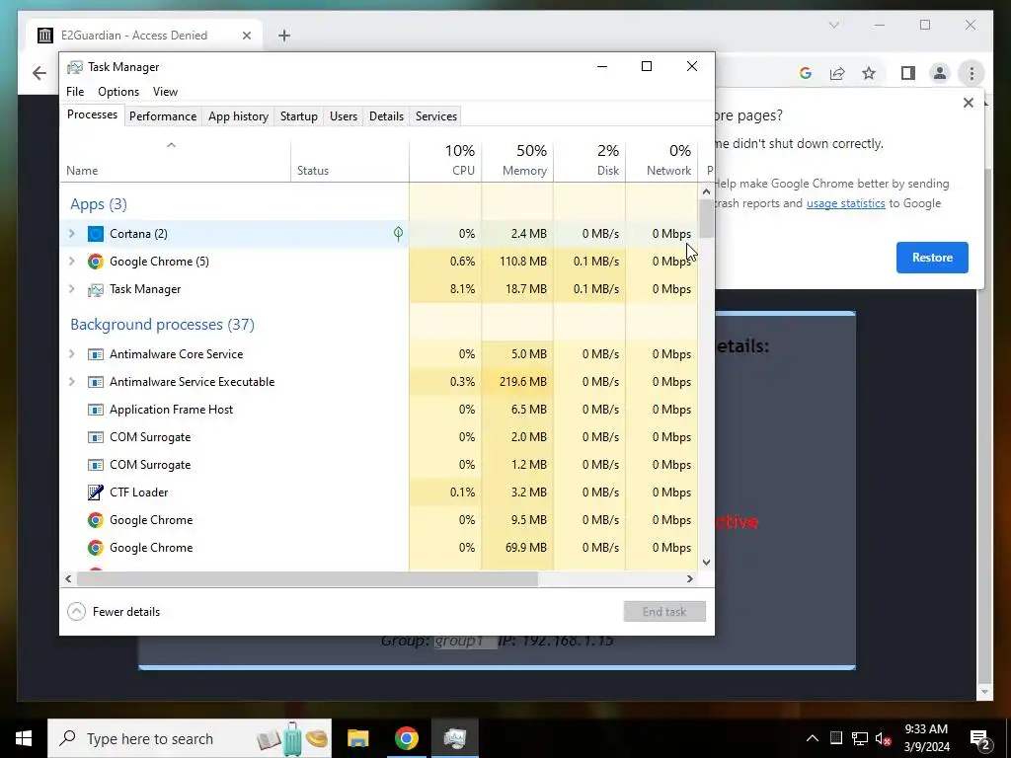Image resolution: width=1011 pixels, height=758 pixels.
Task: Click the Antimalware Service Executable icon
Action: click(x=96, y=382)
